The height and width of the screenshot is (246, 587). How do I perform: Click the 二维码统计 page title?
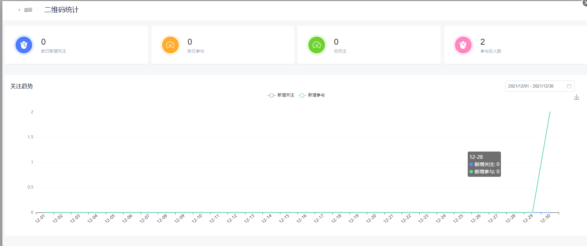point(62,10)
